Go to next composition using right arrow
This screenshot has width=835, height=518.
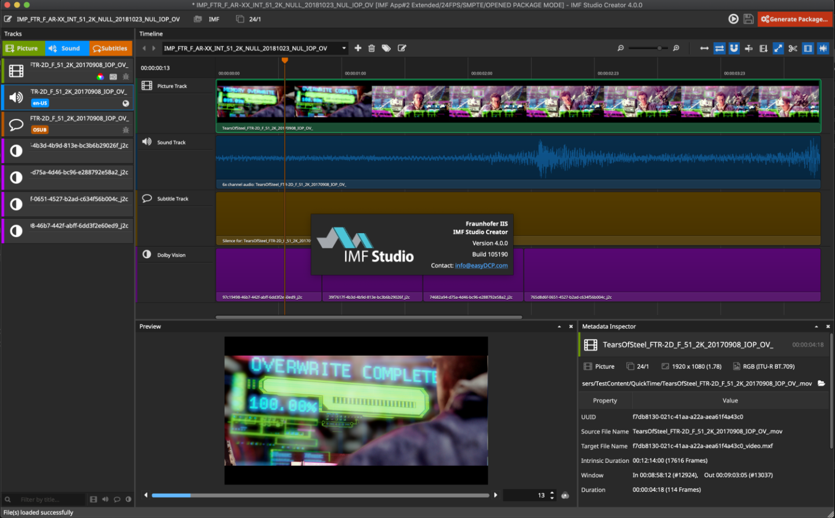pyautogui.click(x=154, y=48)
